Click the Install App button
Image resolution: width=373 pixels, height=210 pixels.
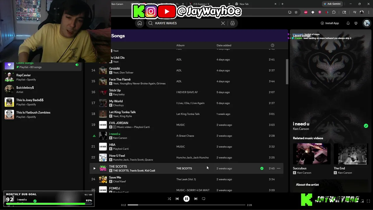[330, 23]
